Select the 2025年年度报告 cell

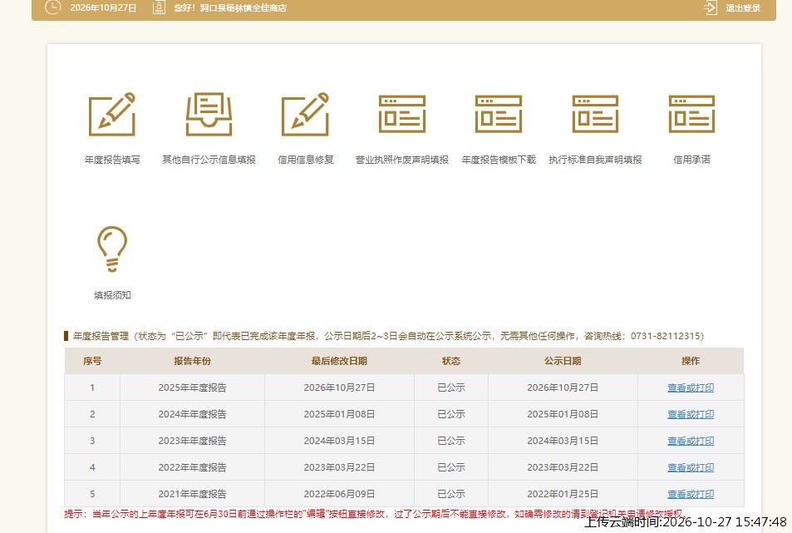(192, 387)
